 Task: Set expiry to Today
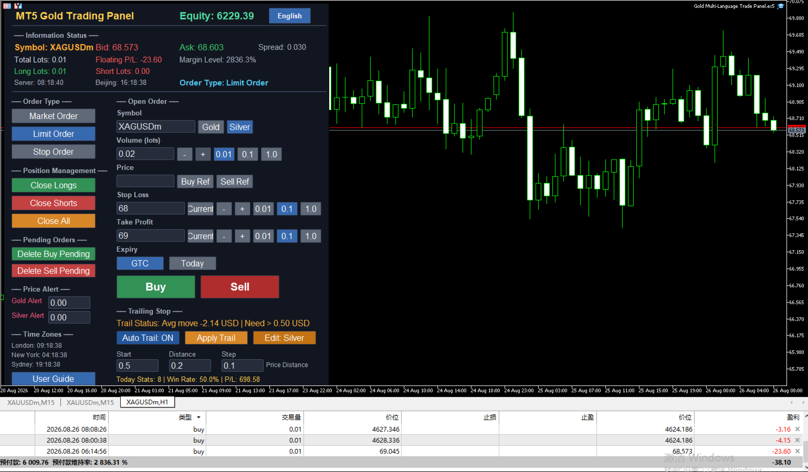click(x=192, y=263)
